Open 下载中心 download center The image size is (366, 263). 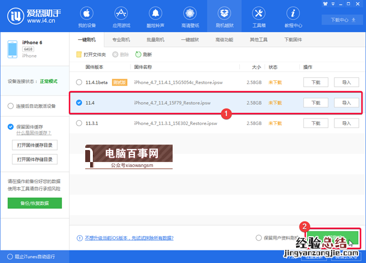(343, 20)
